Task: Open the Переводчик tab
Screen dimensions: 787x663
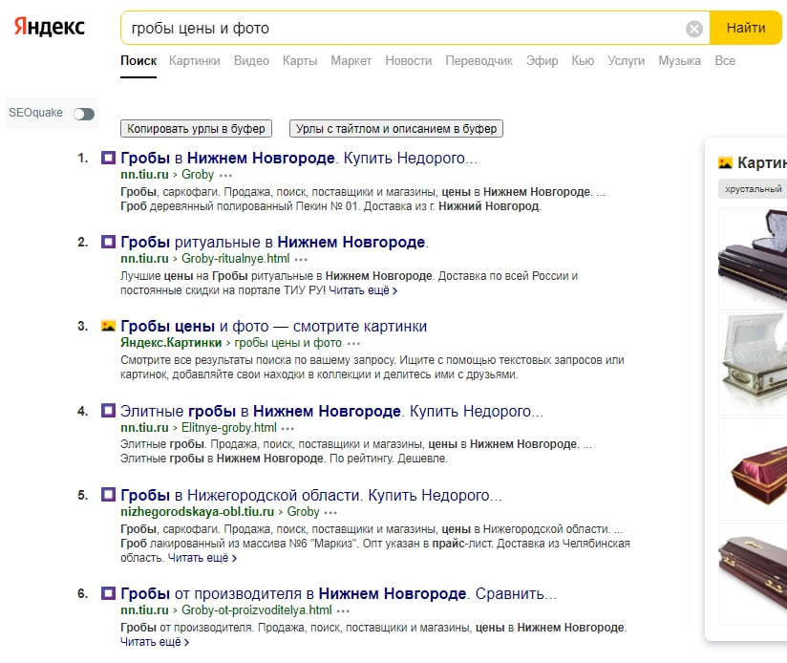Action: [x=479, y=61]
